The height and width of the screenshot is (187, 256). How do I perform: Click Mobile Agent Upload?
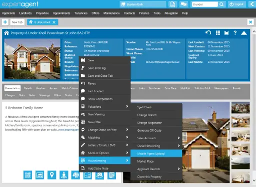tap(156, 154)
